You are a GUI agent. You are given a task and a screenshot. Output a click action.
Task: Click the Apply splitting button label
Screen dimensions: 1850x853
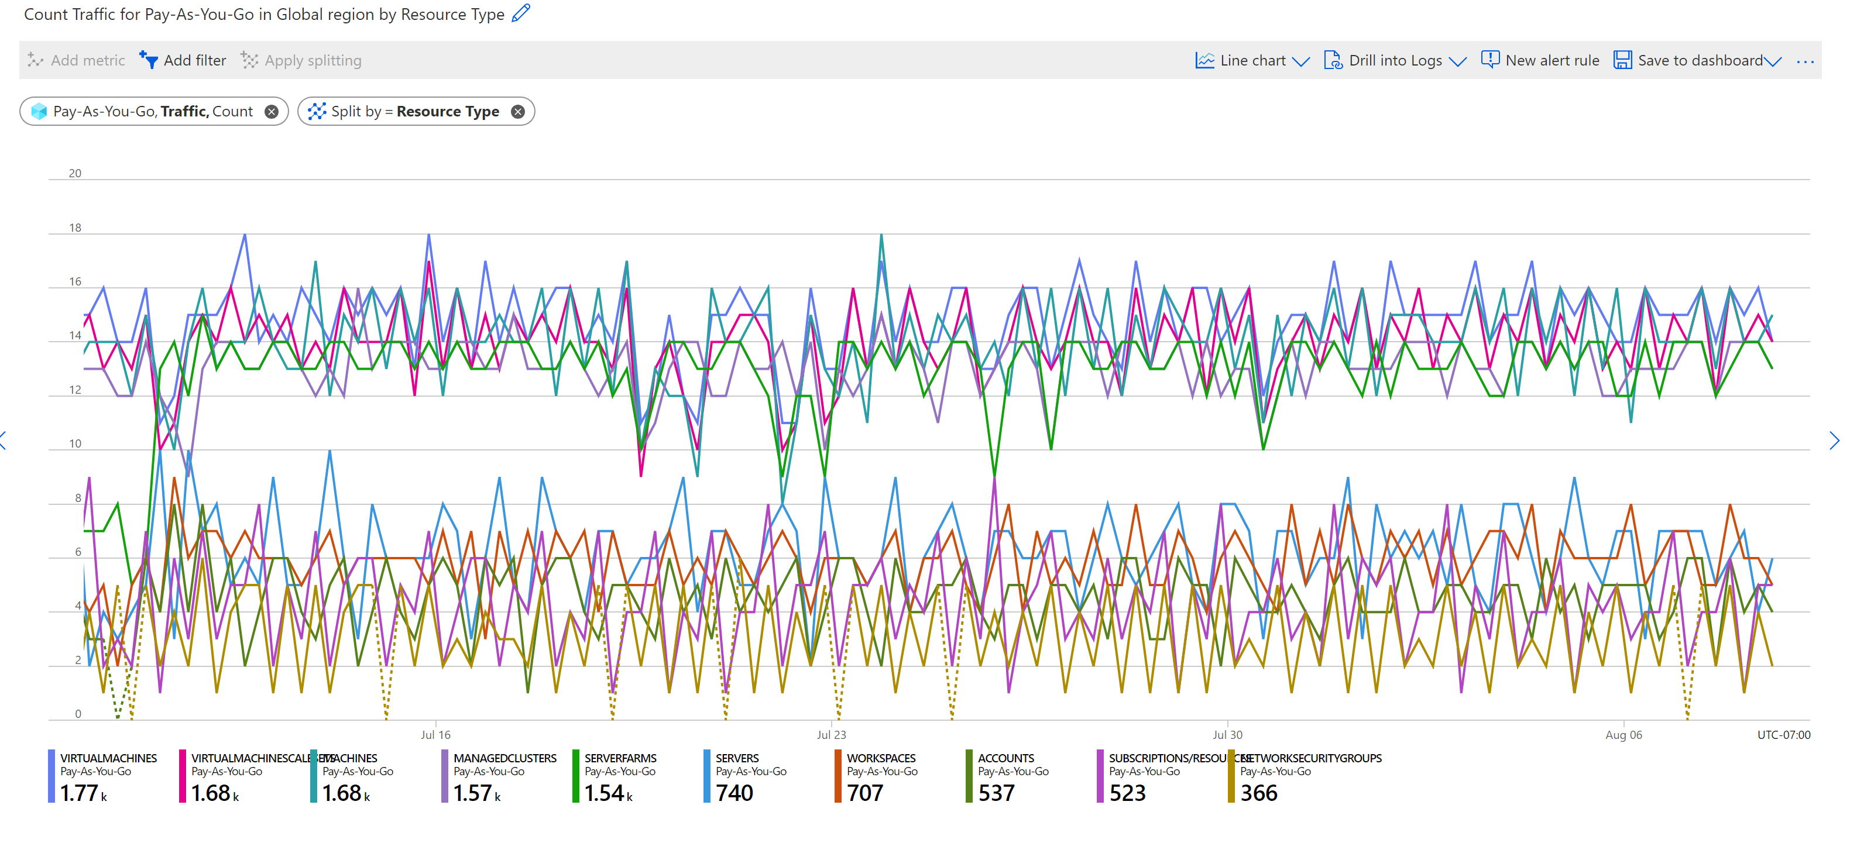[313, 60]
